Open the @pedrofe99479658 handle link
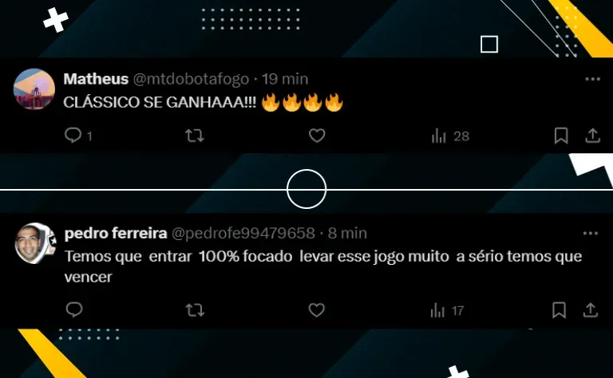The image size is (613, 378). coord(243,233)
